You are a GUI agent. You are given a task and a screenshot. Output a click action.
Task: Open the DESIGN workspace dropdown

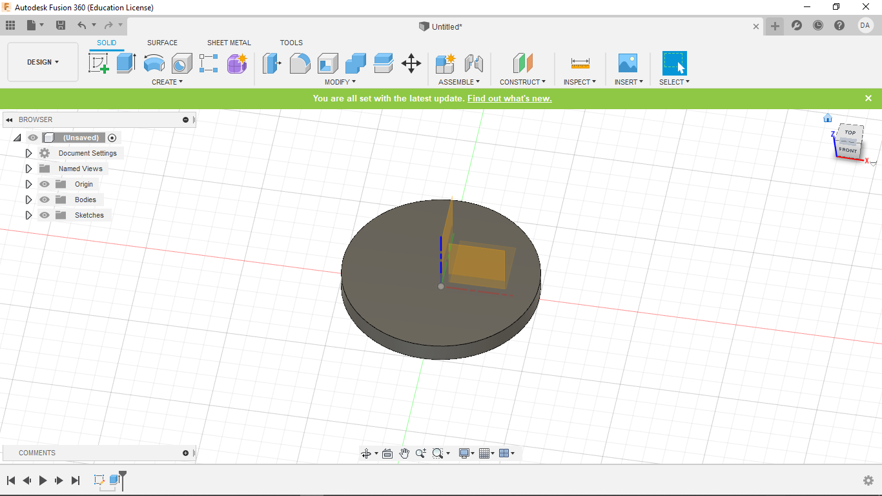pyautogui.click(x=43, y=62)
